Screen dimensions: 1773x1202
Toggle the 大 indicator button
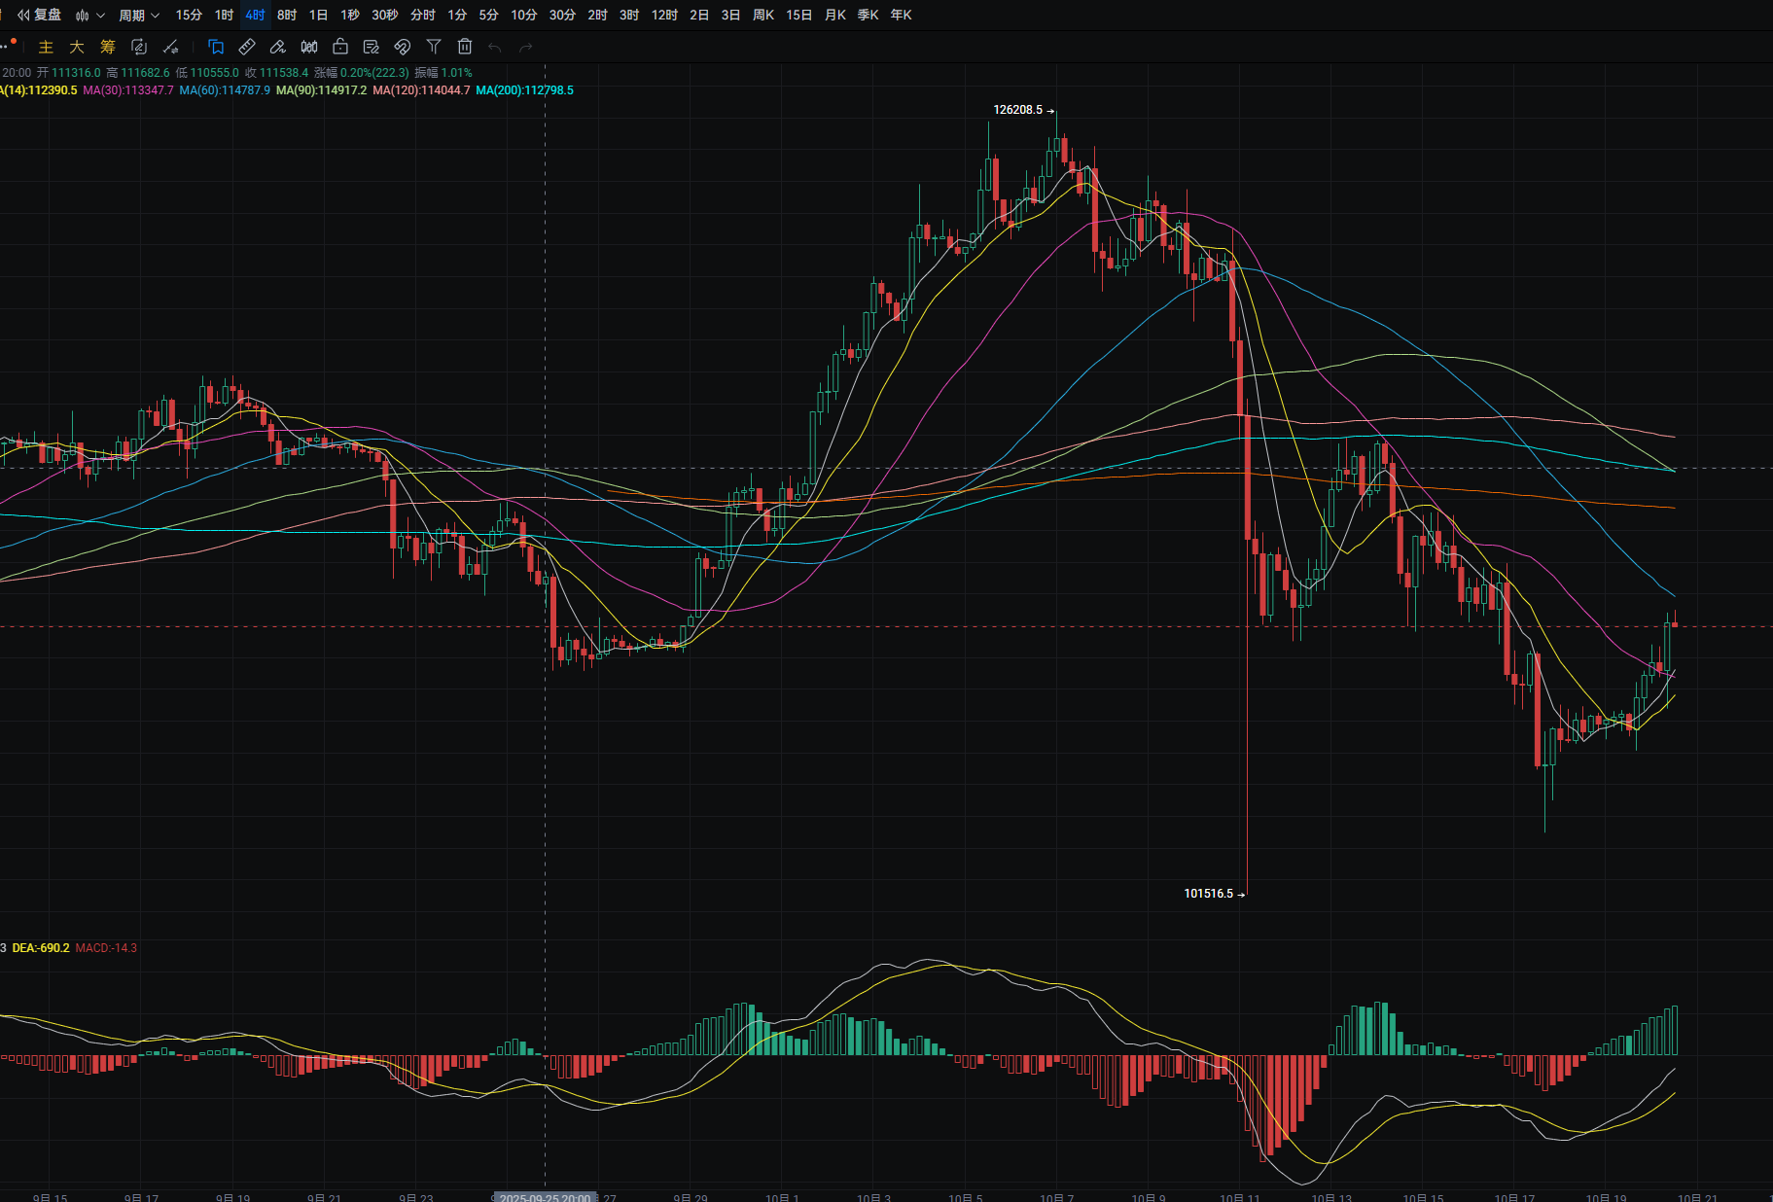pyautogui.click(x=77, y=47)
